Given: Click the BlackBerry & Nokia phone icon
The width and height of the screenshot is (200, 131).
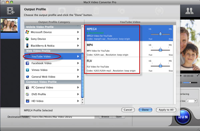Looking at the screenshot, I should tap(27, 46).
